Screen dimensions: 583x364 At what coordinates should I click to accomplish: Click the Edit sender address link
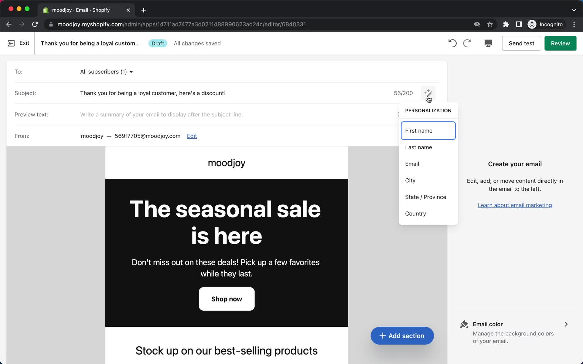pyautogui.click(x=192, y=136)
